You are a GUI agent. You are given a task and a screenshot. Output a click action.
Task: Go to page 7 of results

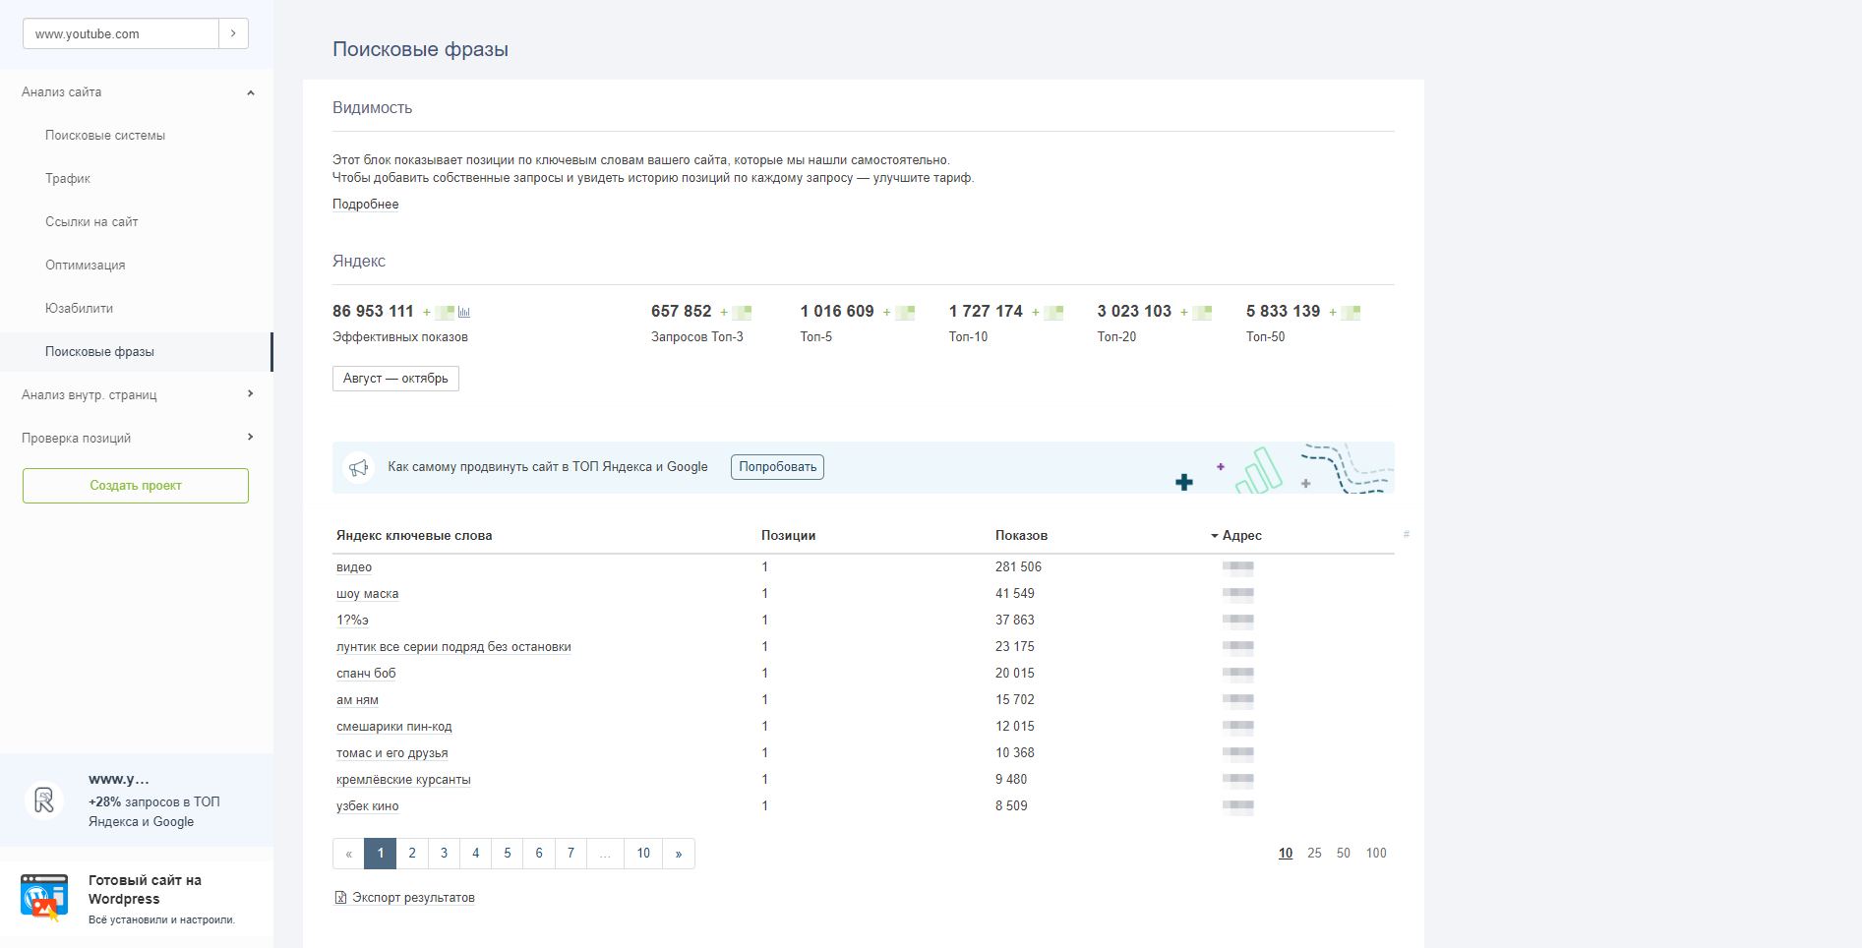571,854
